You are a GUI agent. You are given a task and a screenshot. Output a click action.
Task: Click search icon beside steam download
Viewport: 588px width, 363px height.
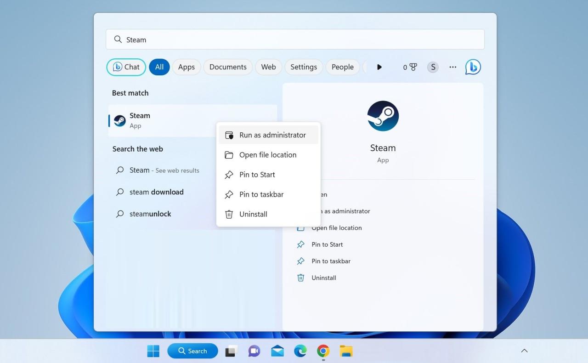tap(120, 192)
